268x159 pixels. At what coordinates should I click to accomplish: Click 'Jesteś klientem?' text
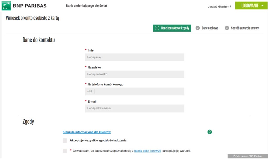(x=219, y=7)
